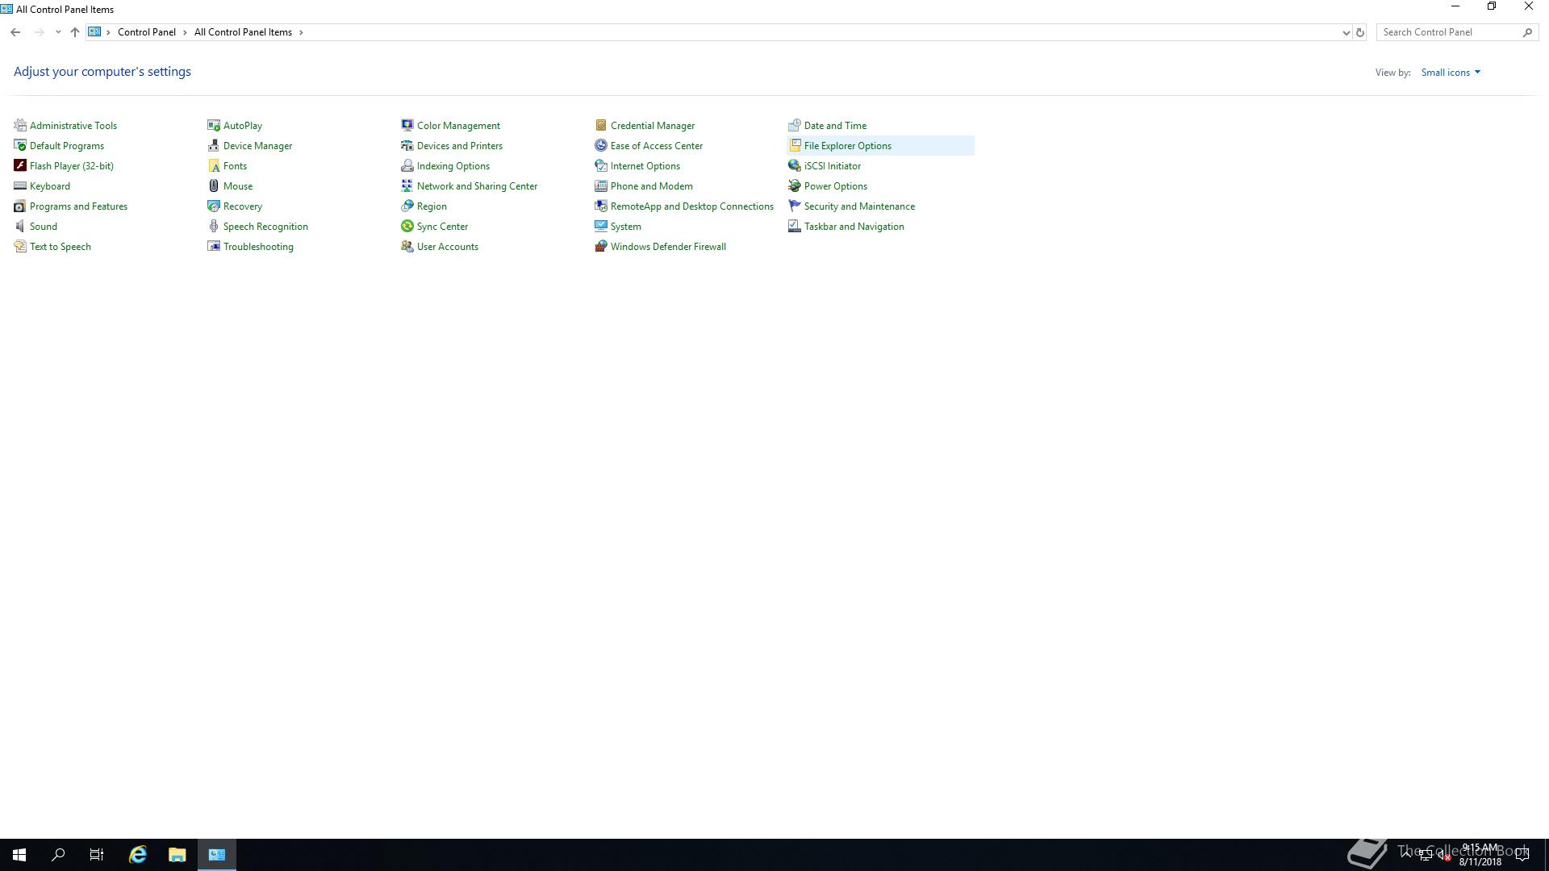Open the Flash Player (32-bit) icon
The width and height of the screenshot is (1549, 871).
point(20,165)
